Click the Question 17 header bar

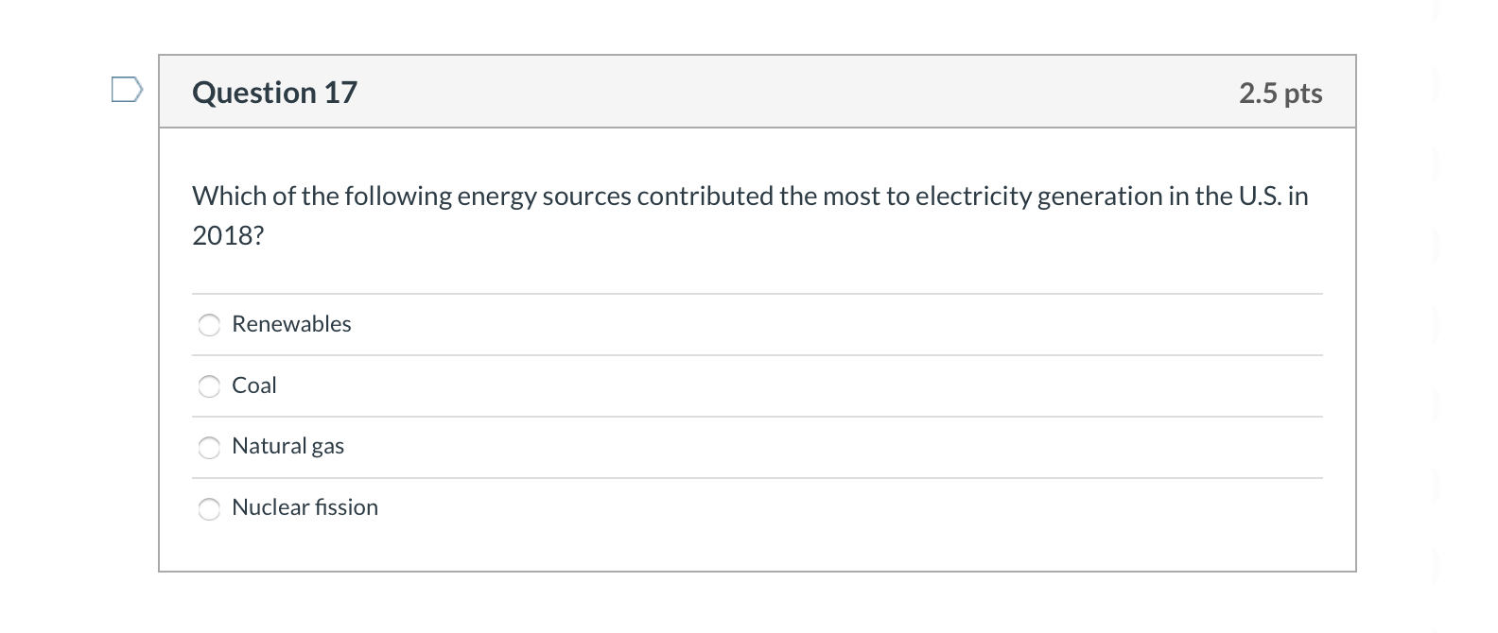[x=757, y=91]
